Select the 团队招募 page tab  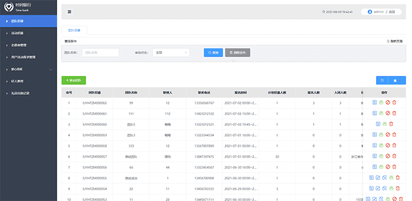coord(74,30)
